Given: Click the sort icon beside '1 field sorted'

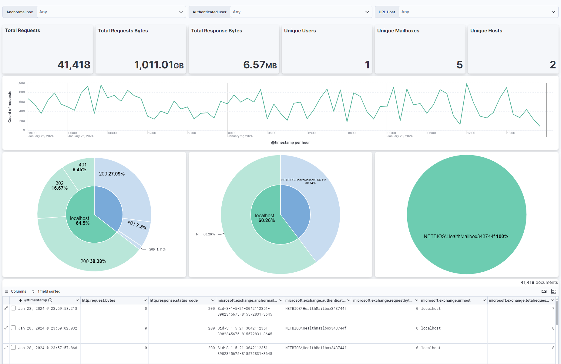Looking at the screenshot, I should pos(33,291).
